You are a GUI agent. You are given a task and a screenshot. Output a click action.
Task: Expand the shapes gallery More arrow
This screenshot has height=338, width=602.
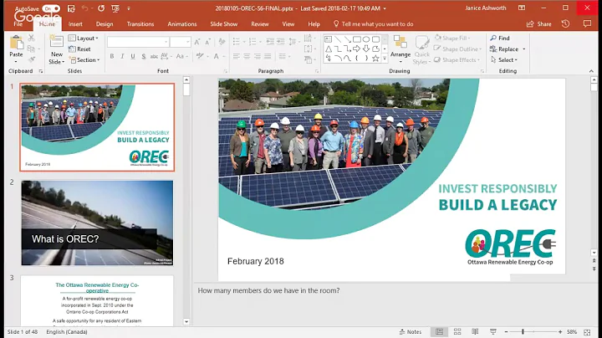tap(385, 59)
